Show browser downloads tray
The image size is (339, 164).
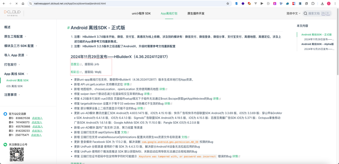point(322,4)
